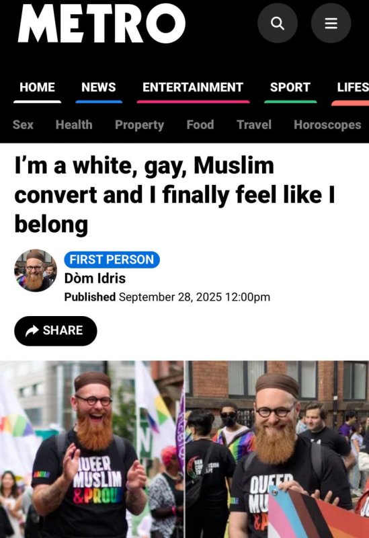The width and height of the screenshot is (369, 538).
Task: Open author name Dòm Idris
Action: point(95,278)
